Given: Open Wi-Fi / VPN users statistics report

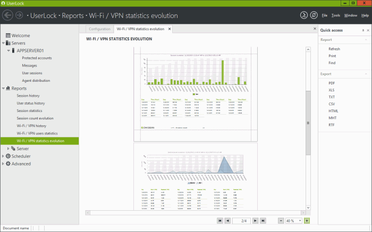Looking at the screenshot, I should coord(37,133).
